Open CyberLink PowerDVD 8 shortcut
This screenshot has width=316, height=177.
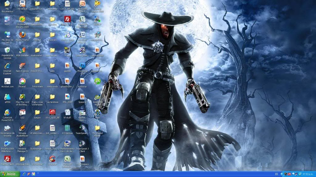7,112
